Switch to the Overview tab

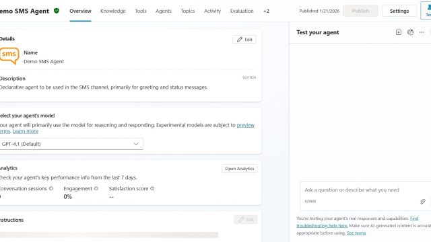(x=80, y=11)
